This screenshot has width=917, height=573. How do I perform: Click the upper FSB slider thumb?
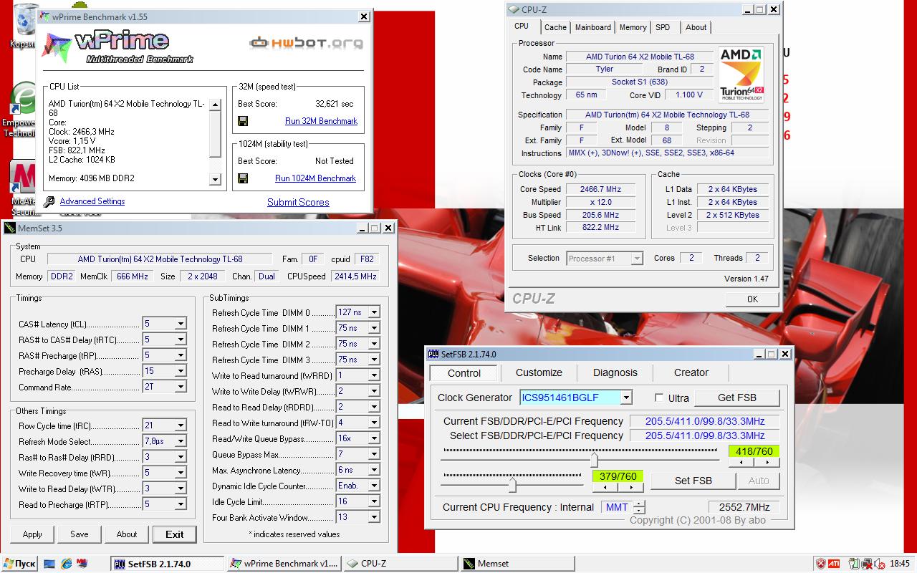594,459
